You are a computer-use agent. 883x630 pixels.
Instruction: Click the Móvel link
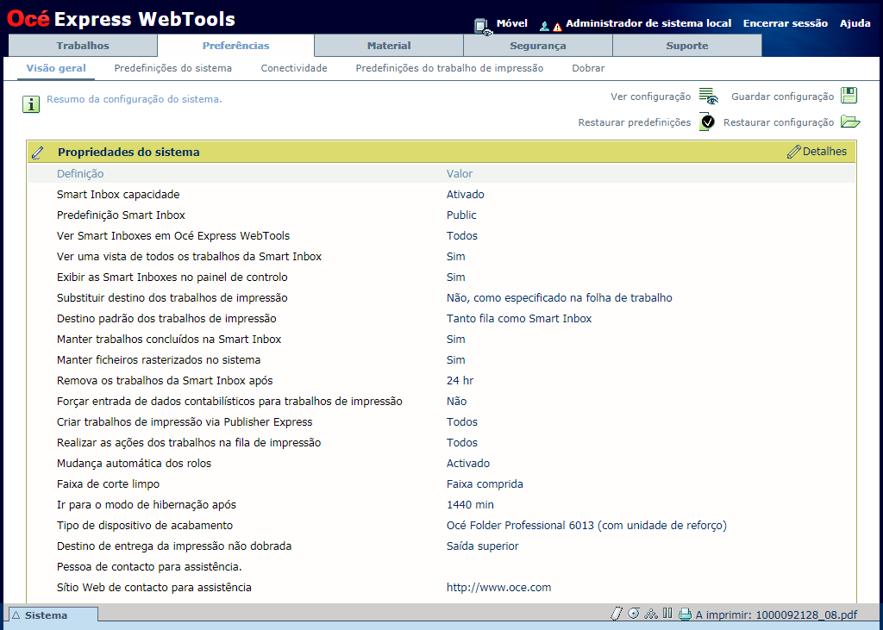click(512, 23)
